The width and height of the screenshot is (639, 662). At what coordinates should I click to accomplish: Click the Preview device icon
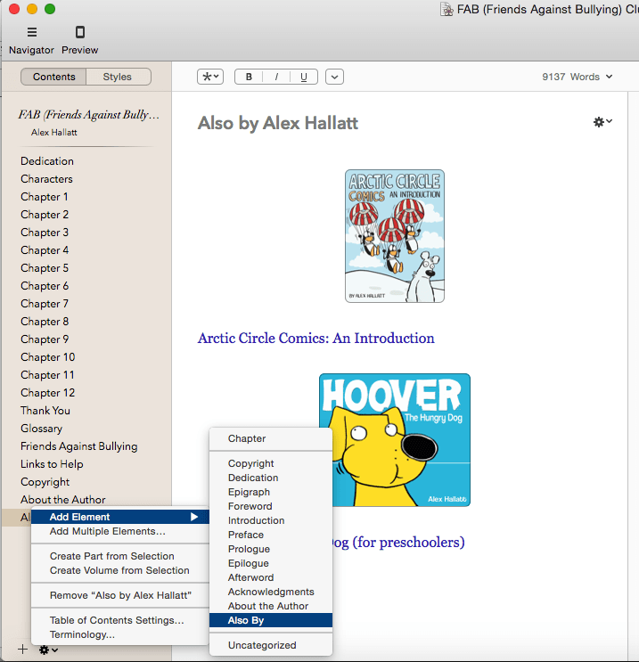pos(79,33)
